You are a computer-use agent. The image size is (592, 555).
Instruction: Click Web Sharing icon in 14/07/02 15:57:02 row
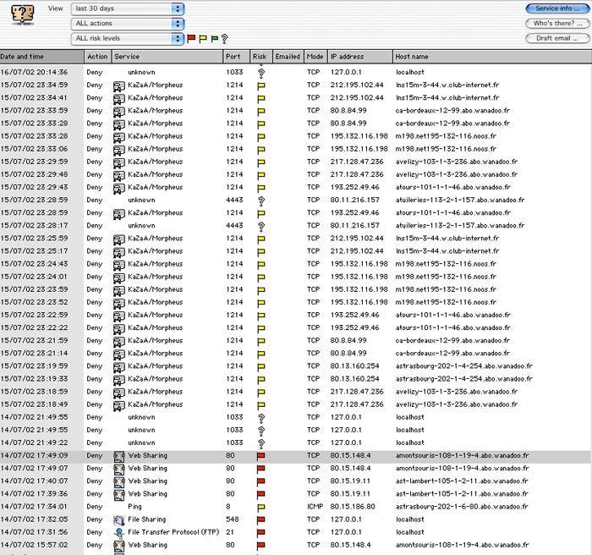[x=119, y=546]
